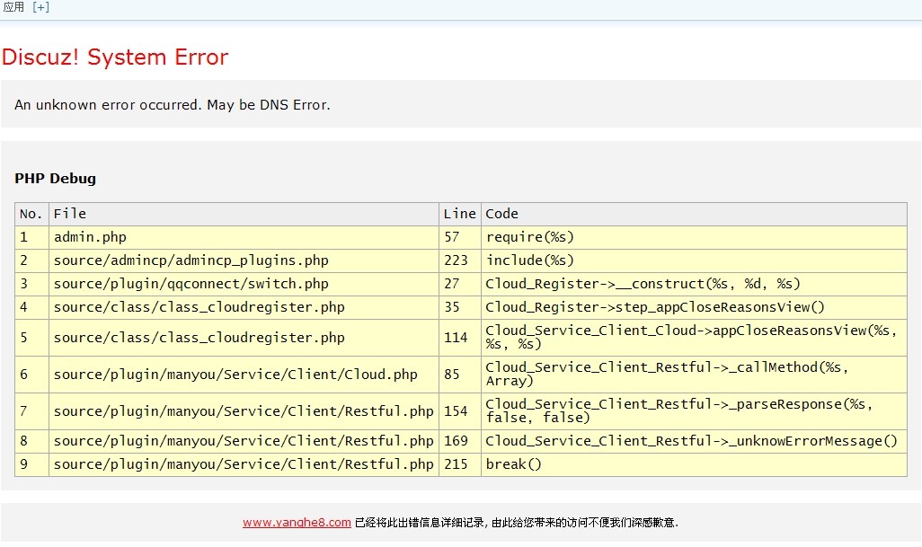This screenshot has height=547, width=922.
Task: Open the www.yanghe8.com link
Action: (x=297, y=523)
